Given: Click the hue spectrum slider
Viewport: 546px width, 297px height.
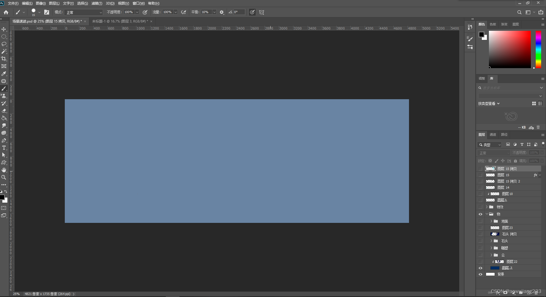Looking at the screenshot, I should 538,49.
